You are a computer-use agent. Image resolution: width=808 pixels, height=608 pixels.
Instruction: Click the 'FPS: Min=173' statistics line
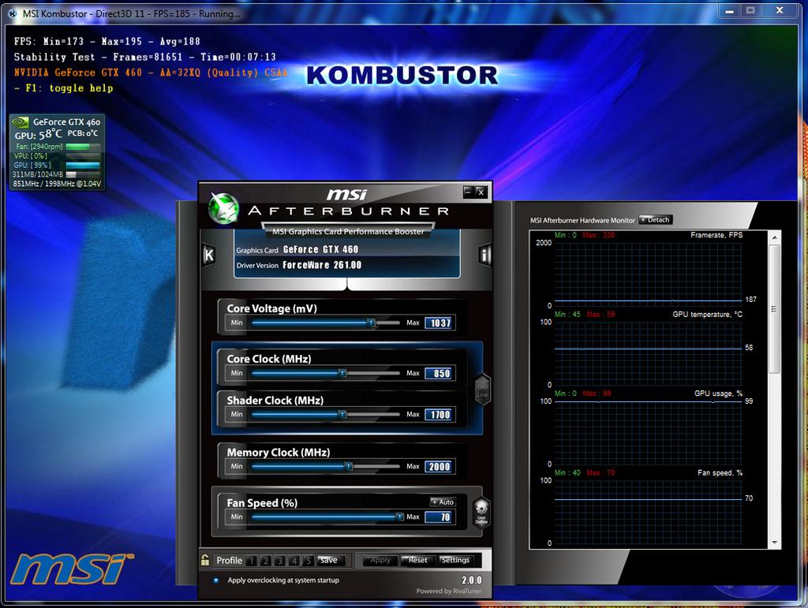(107, 41)
